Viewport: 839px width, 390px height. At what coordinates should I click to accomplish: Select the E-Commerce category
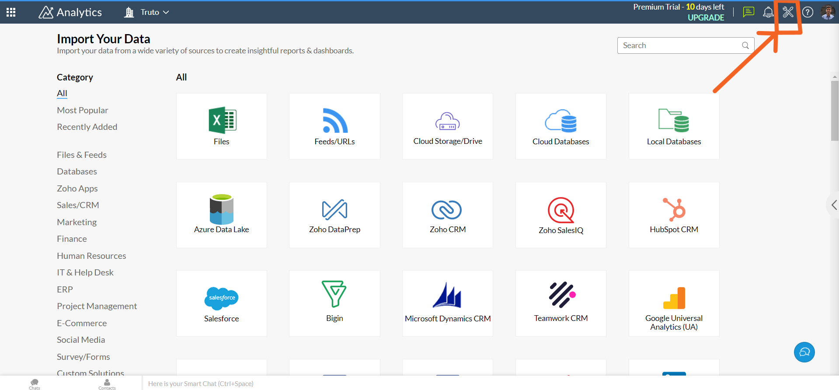tap(82, 323)
